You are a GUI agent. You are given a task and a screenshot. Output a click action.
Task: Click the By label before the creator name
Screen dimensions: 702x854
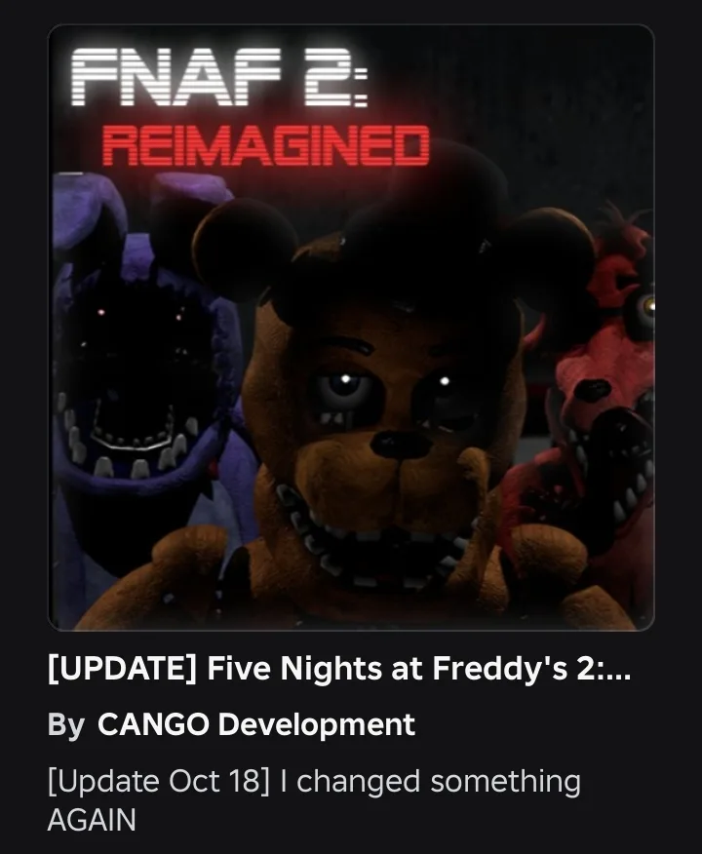coord(66,725)
